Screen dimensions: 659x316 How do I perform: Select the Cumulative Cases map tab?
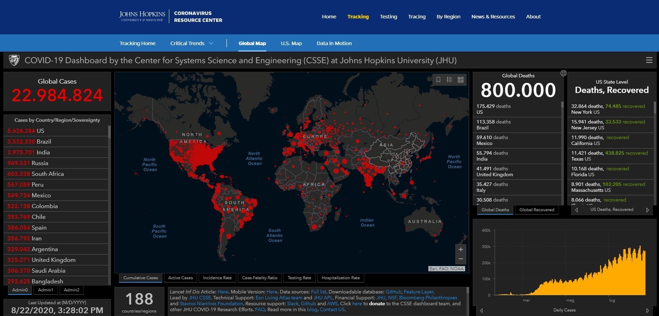pos(140,278)
